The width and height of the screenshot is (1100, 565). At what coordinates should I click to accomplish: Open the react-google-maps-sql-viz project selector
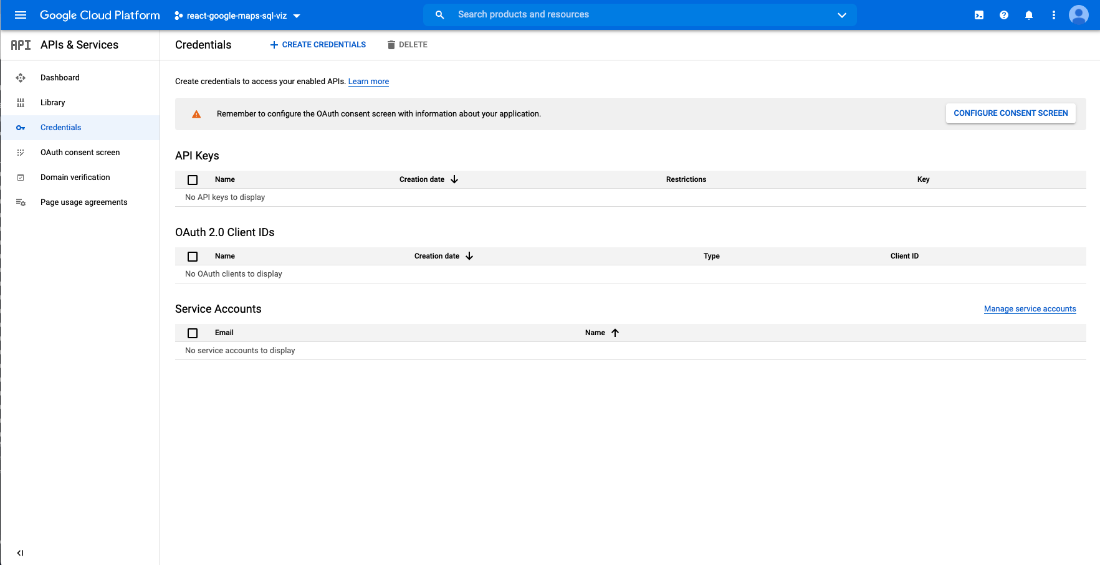237,16
